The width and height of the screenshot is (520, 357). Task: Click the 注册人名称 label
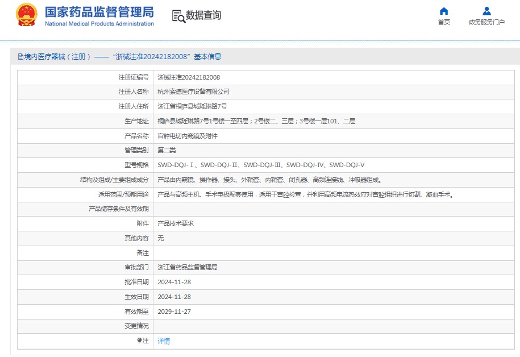[134, 92]
